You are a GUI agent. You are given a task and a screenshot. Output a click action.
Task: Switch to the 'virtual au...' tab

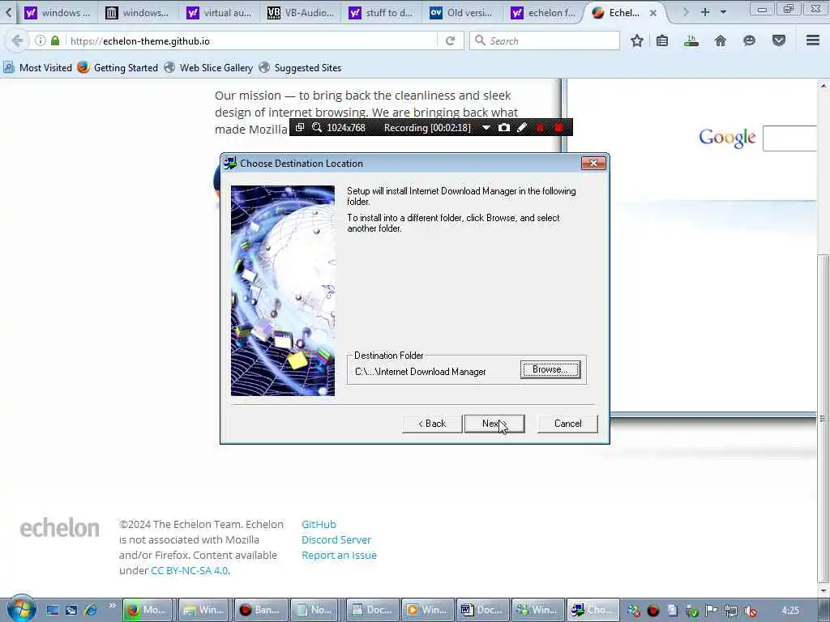click(218, 13)
